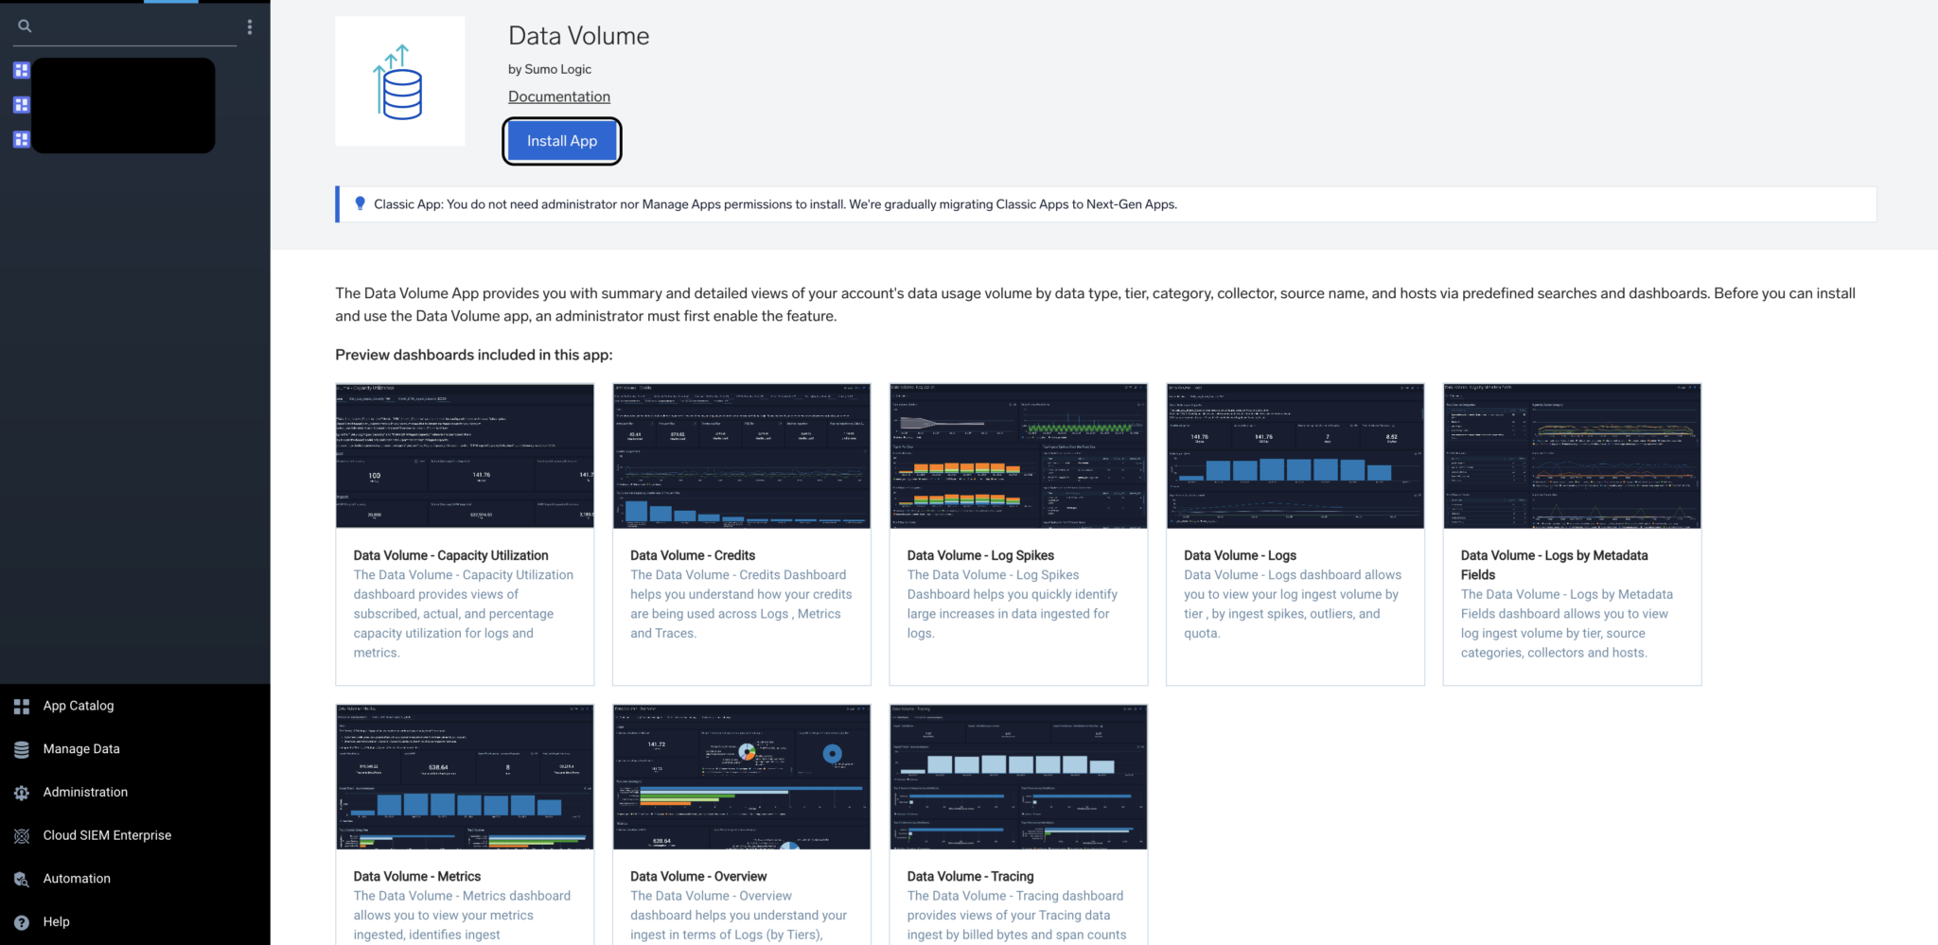Select the active blue tab at top

click(170, 2)
